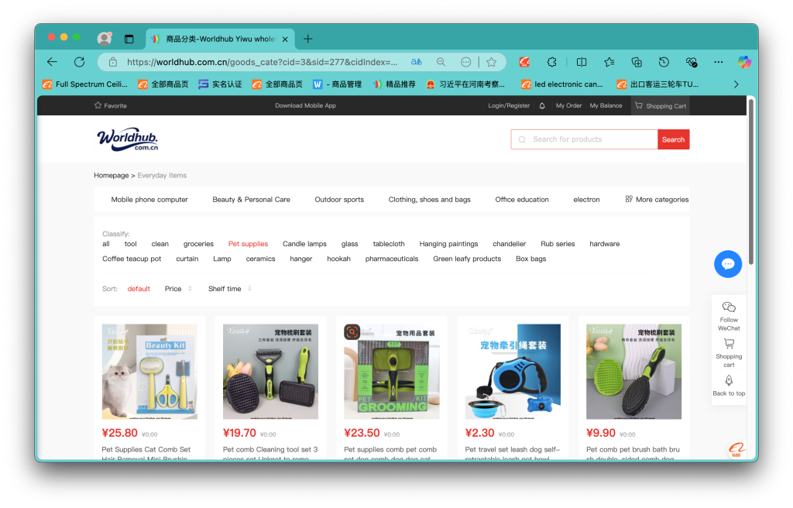Screen dimensions: 793x508
Task: Open the blue chat support bubble
Action: coord(727,264)
